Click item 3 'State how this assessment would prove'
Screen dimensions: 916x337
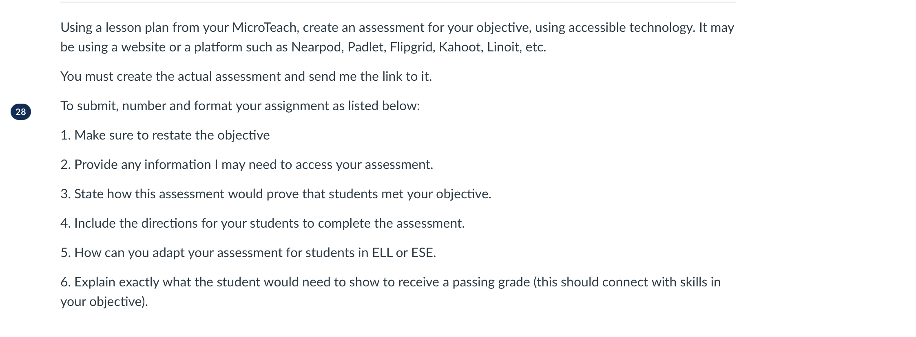276,194
